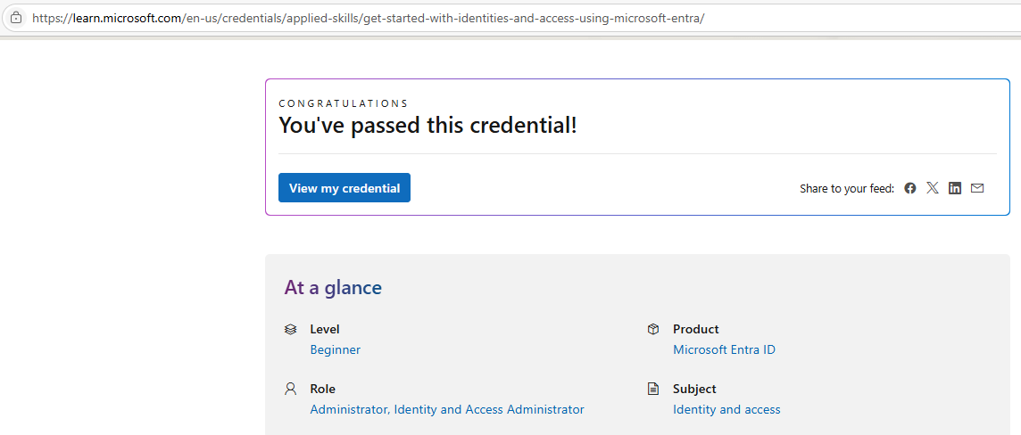Click the Subject document icon
1021x435 pixels.
tap(653, 389)
